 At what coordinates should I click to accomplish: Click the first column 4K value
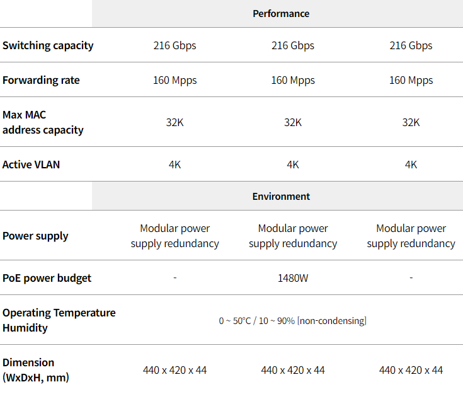tap(174, 165)
